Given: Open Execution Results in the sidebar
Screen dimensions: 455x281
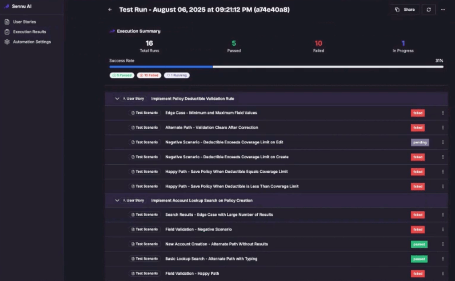Looking at the screenshot, I should 29,32.
